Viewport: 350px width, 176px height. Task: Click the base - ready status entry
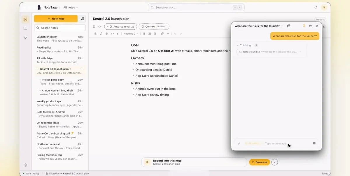coord(30,173)
